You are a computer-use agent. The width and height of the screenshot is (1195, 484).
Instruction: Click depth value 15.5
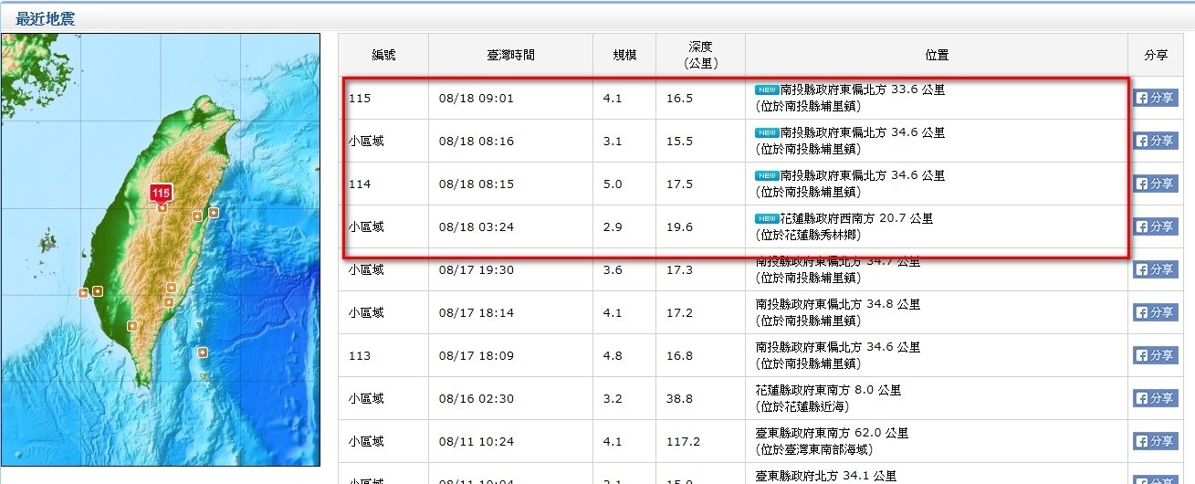click(679, 141)
